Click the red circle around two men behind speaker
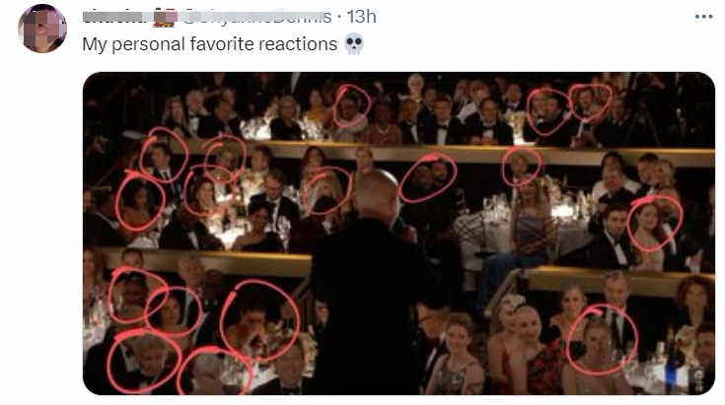This screenshot has width=725, height=405. click(428, 178)
